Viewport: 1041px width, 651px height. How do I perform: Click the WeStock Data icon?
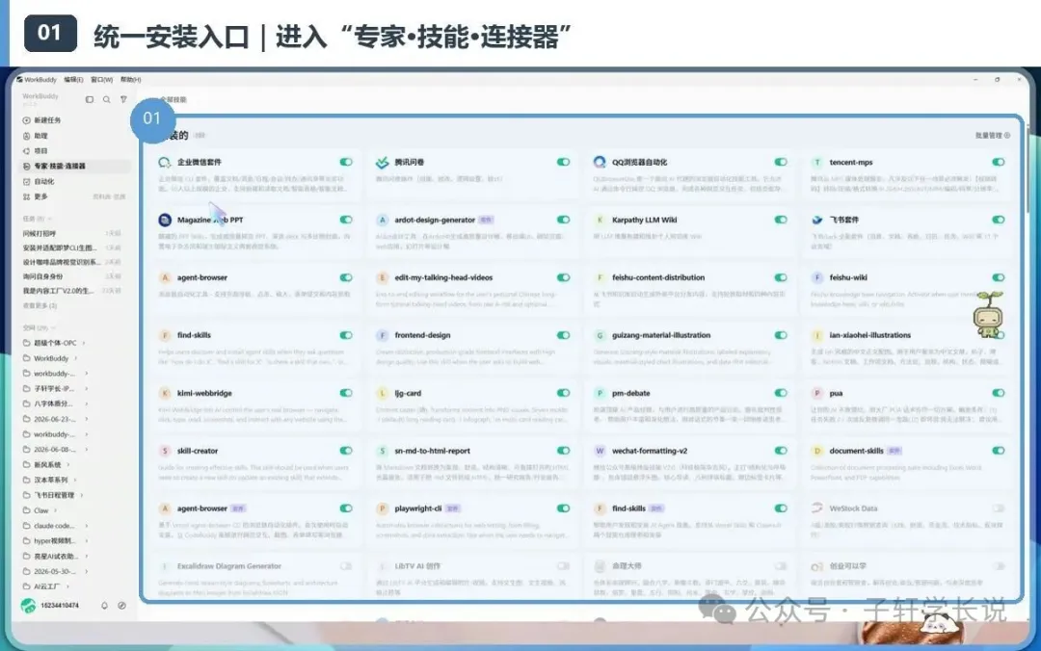817,508
